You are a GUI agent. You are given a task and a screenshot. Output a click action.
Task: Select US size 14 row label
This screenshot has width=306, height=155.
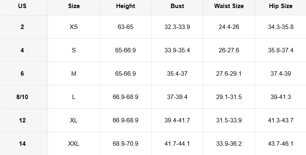(22, 144)
